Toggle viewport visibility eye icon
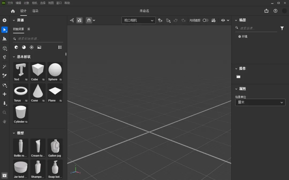The width and height of the screenshot is (289, 180). (x=223, y=20)
